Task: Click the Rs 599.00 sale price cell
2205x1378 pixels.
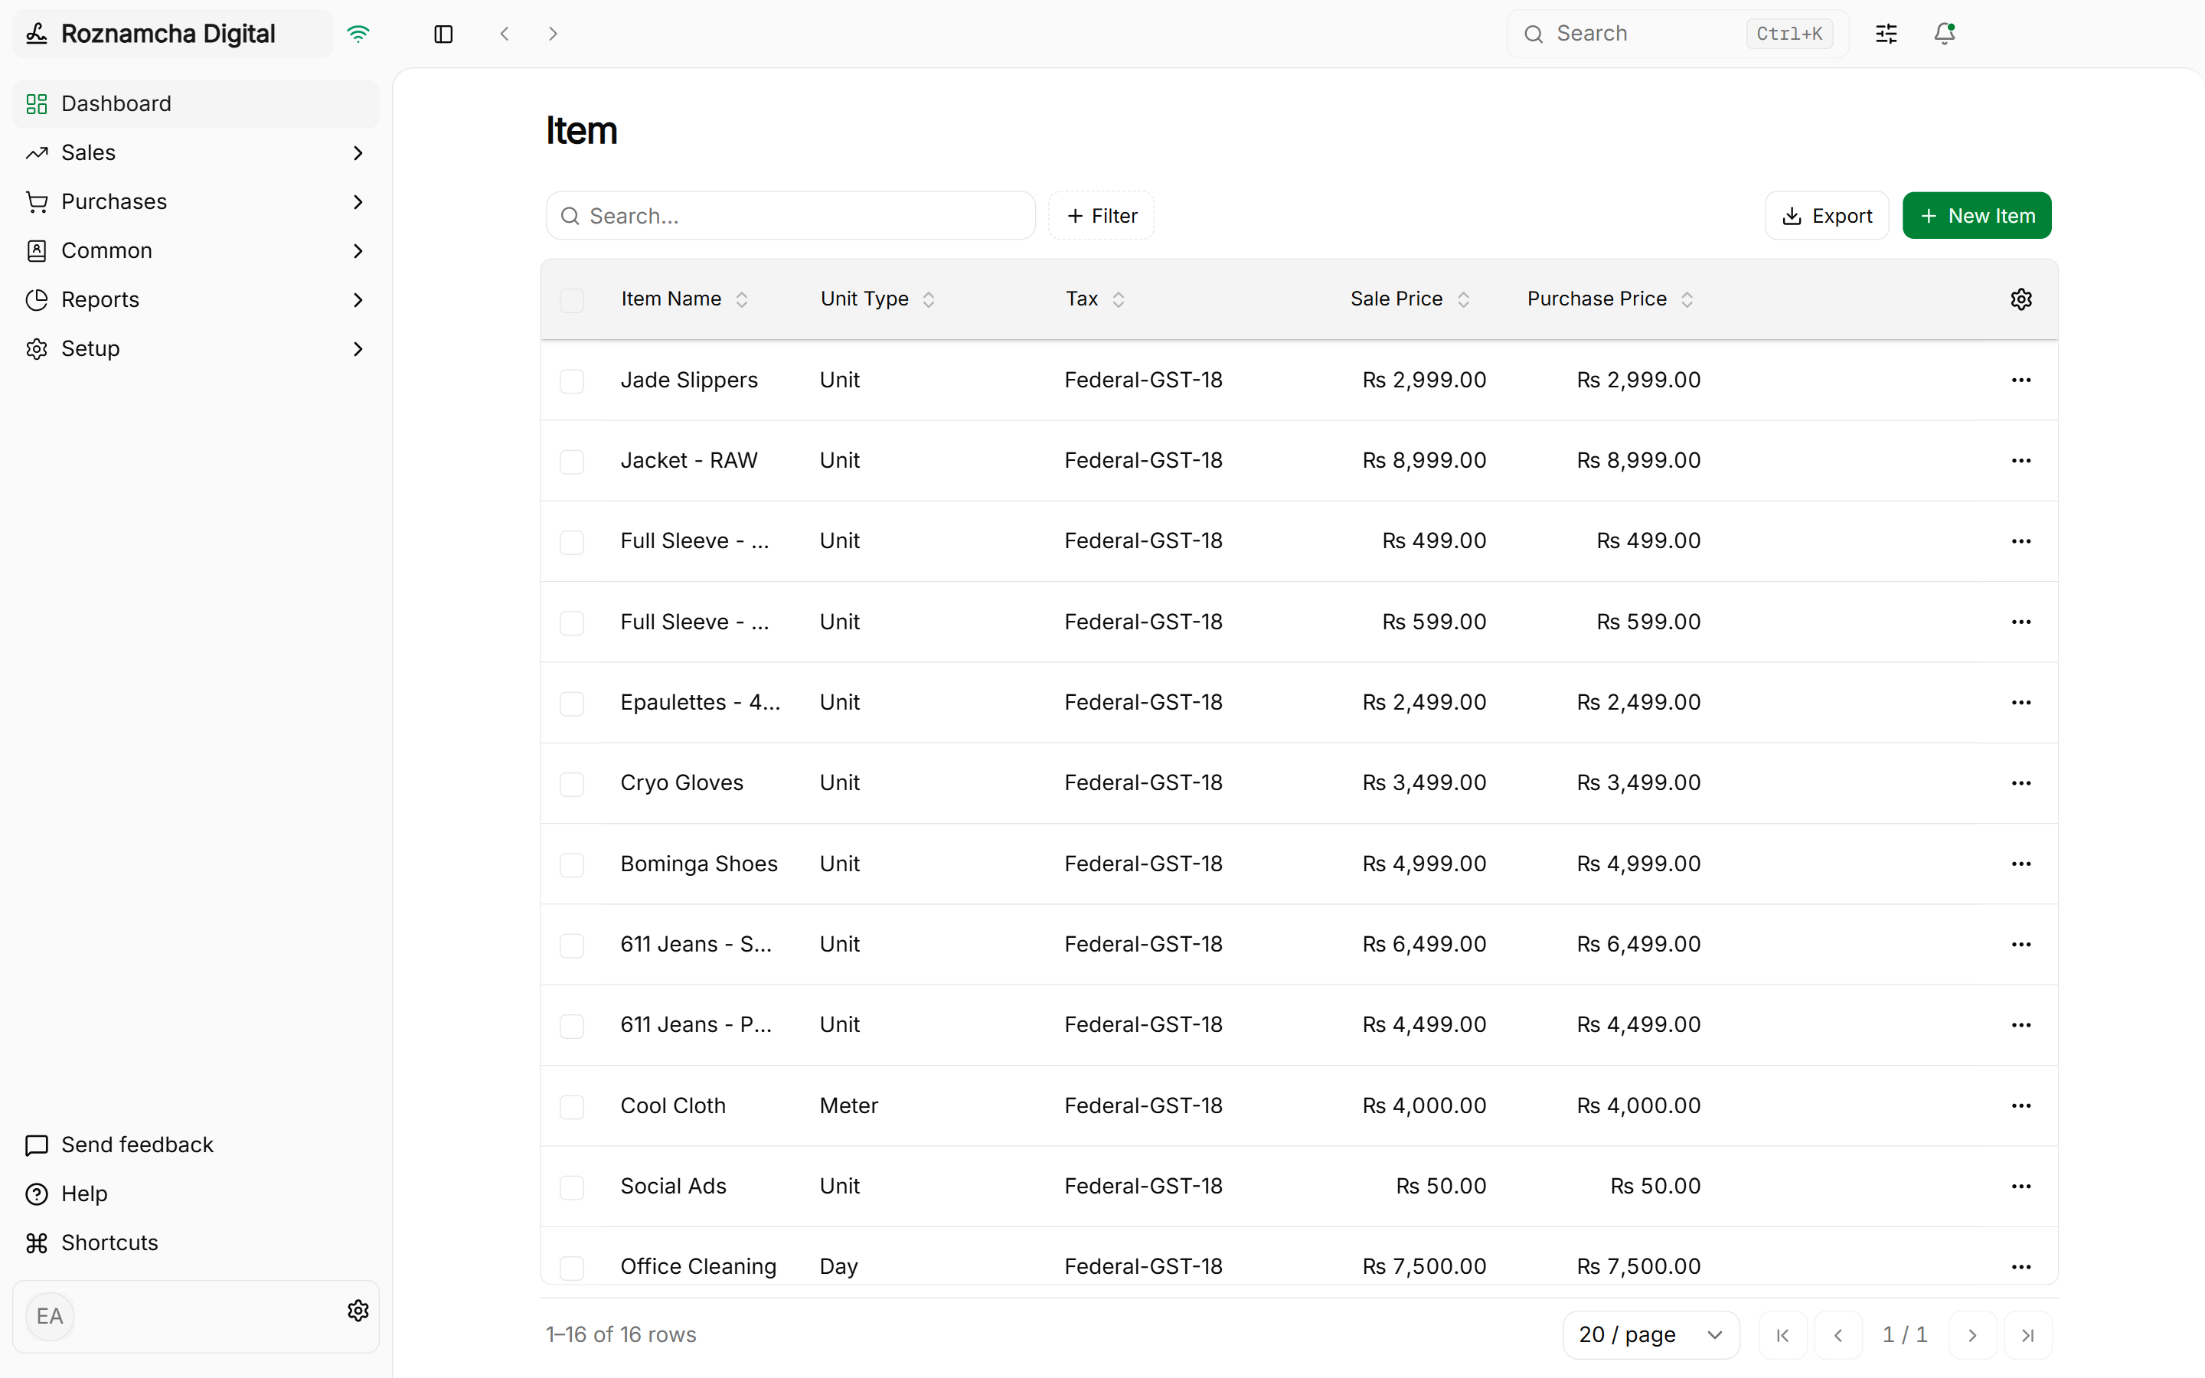Action: point(1434,622)
